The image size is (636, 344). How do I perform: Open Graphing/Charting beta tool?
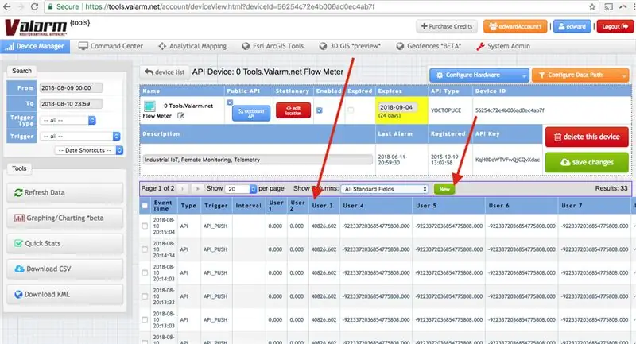click(x=65, y=218)
